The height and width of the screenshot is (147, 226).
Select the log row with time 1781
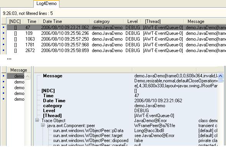pyautogui.click(x=117, y=45)
